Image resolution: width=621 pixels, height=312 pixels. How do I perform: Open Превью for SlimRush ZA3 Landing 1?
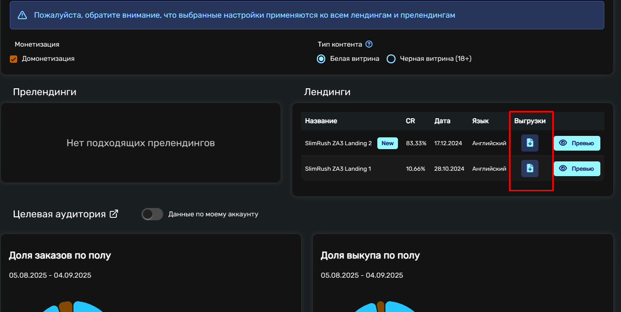(577, 169)
